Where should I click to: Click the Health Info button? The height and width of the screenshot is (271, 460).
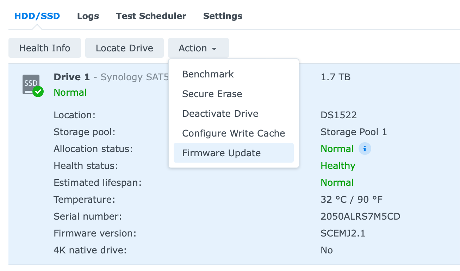45,48
